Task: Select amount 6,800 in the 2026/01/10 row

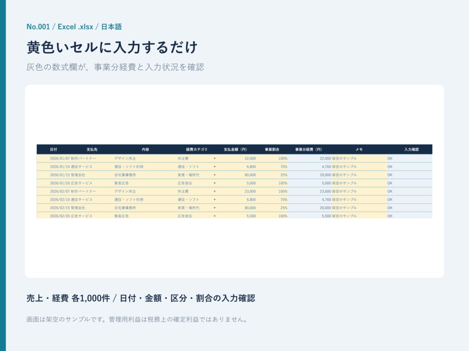Action: click(251, 167)
